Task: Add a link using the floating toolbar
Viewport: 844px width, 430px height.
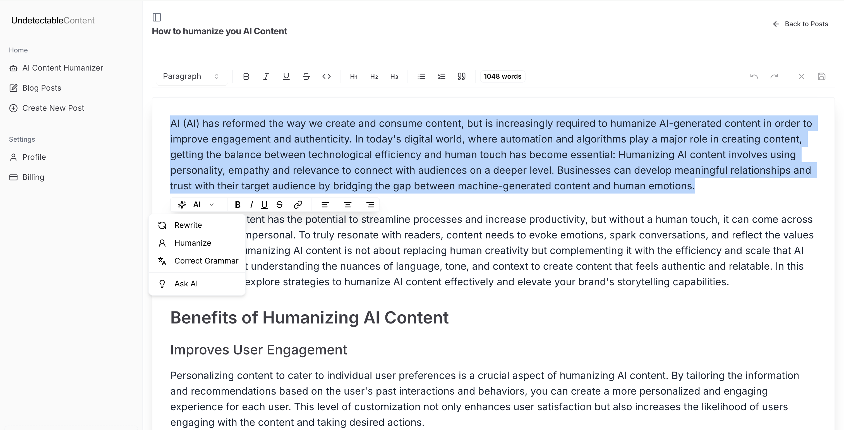Action: 298,204
